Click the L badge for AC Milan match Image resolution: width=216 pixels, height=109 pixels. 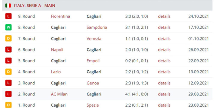[x=8, y=94]
